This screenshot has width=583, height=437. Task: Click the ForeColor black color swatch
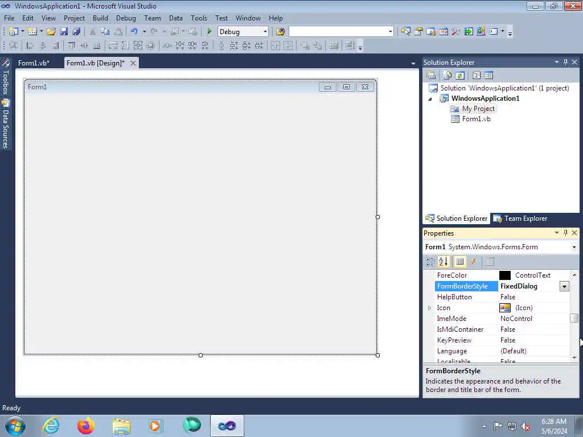coord(504,275)
